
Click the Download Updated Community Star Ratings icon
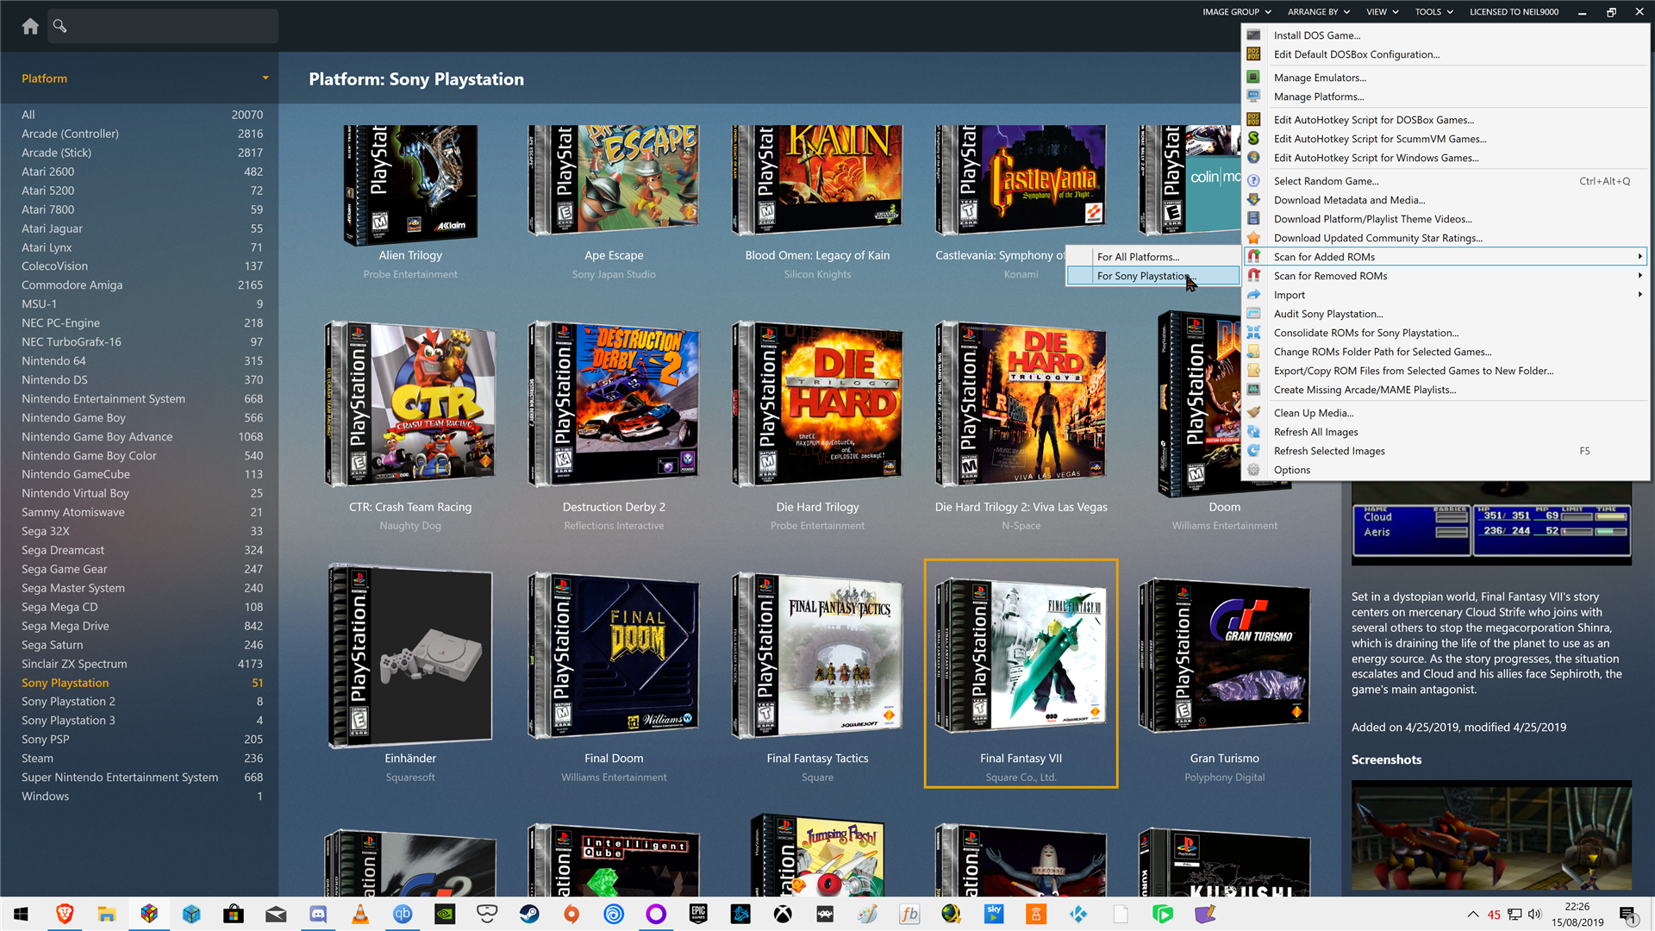(x=1254, y=238)
